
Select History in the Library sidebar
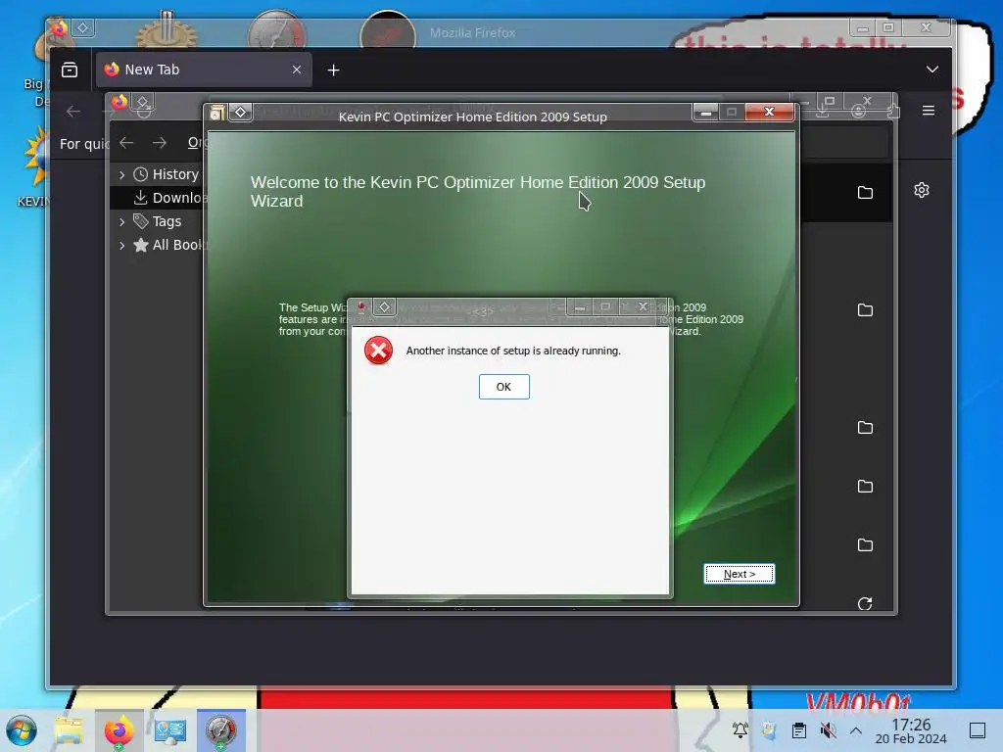(167, 174)
